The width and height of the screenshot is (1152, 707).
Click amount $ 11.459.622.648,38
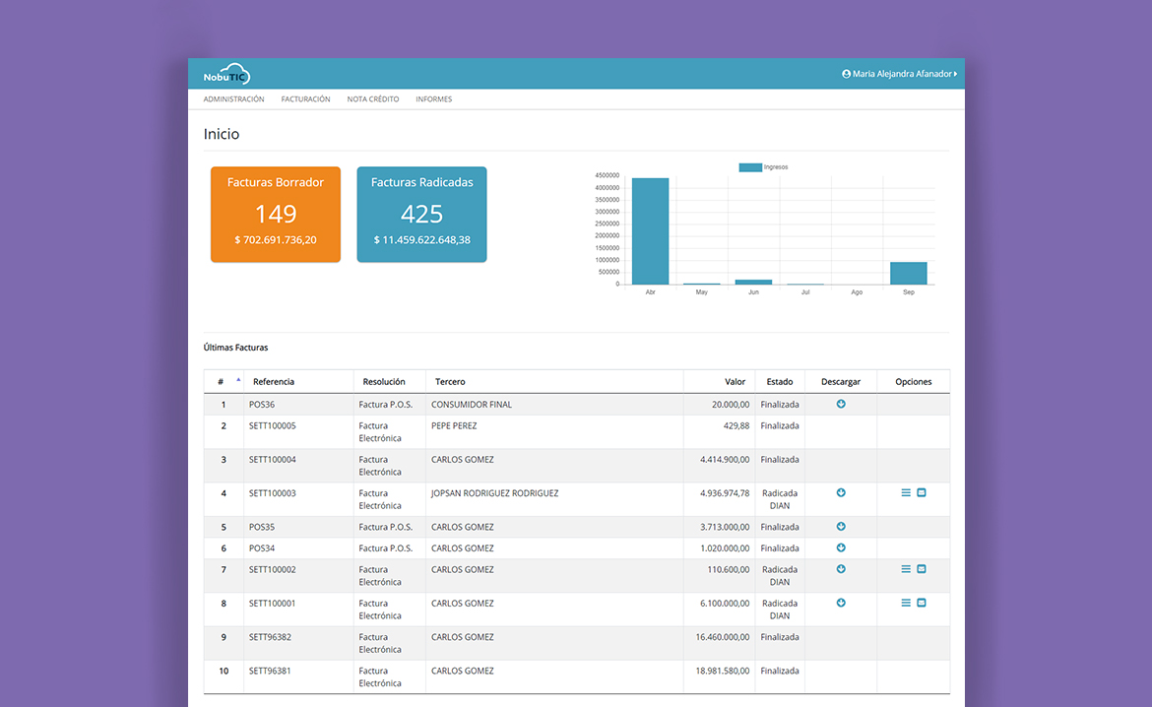point(421,240)
